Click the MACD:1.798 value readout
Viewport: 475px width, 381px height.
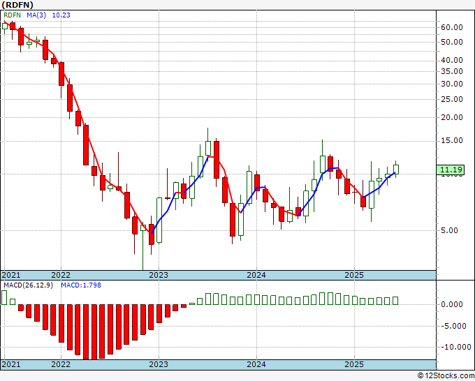81,285
